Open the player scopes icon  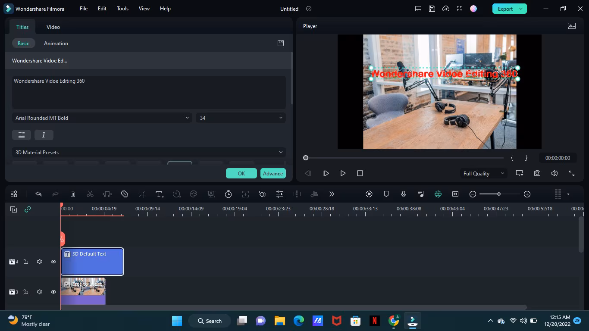pyautogui.click(x=572, y=26)
